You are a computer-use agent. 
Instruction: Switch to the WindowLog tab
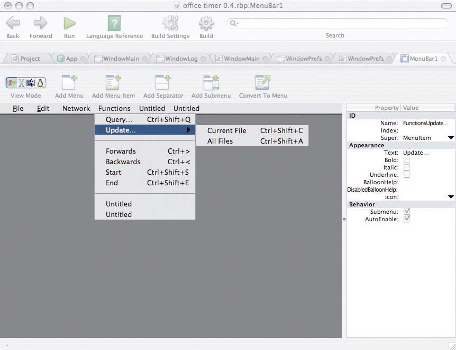point(181,59)
